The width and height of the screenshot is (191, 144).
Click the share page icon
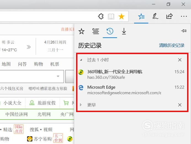coord(169,16)
